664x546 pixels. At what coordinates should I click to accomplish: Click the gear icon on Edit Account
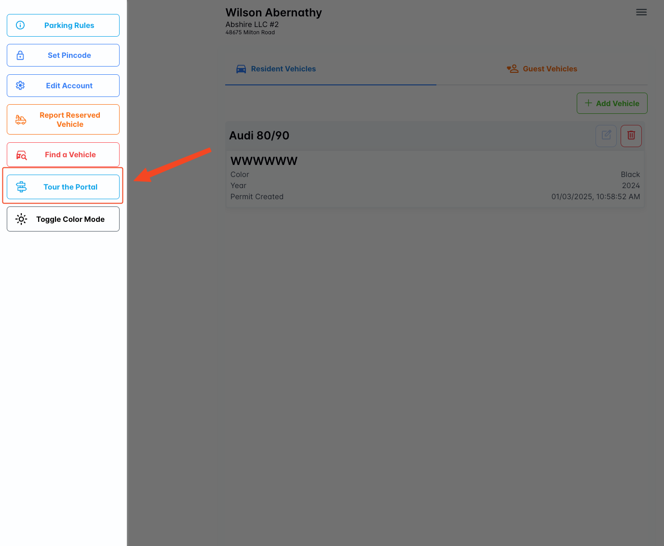point(20,85)
